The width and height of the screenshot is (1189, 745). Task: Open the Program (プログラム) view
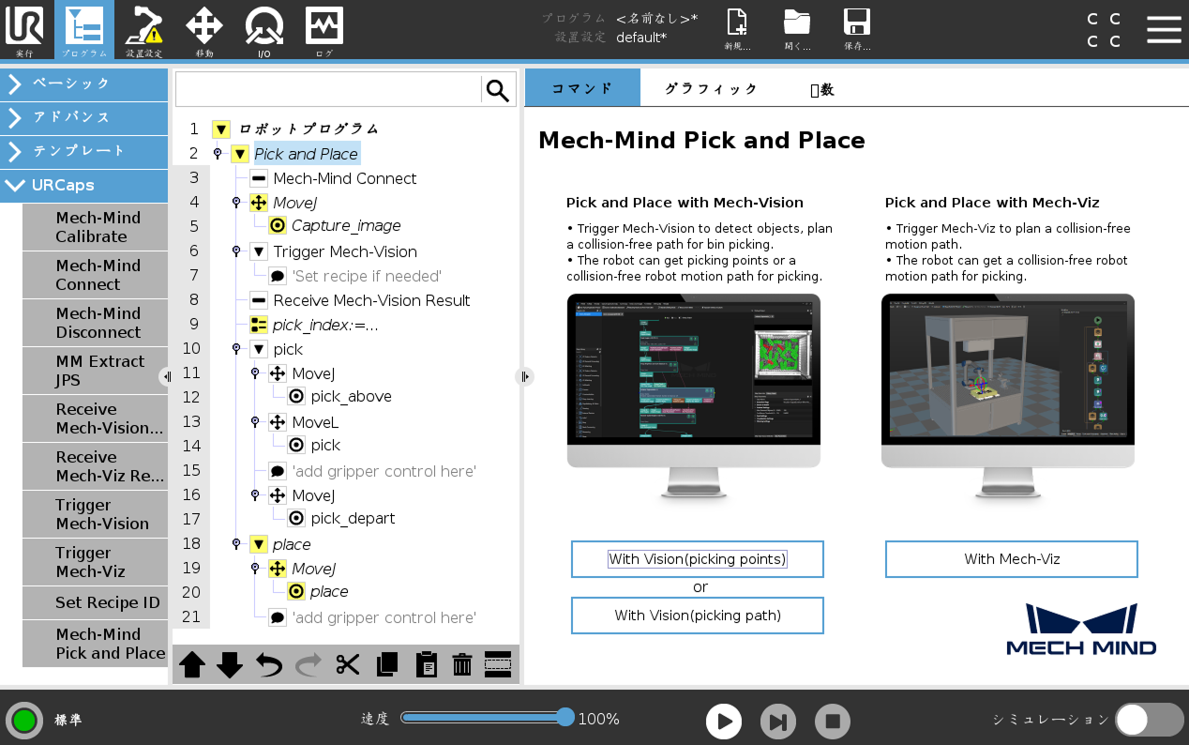pos(83,30)
